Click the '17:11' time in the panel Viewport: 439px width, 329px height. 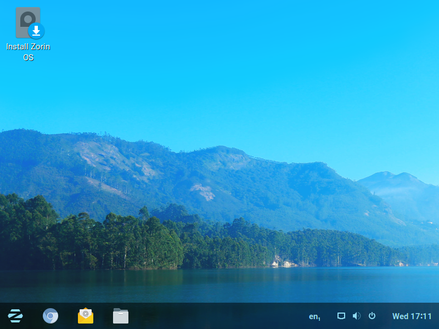click(x=421, y=316)
